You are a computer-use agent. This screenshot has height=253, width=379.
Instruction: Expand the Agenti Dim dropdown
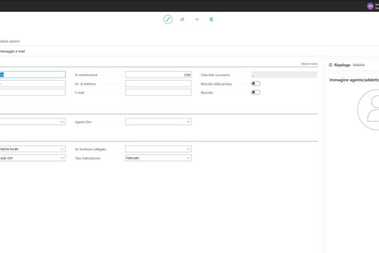[x=158, y=121]
